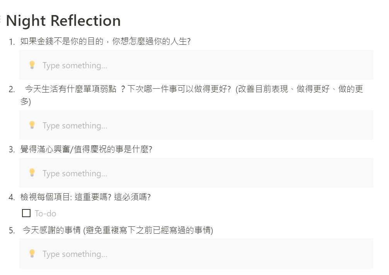
Task: Click the To-do placeholder text
Action: [x=46, y=214]
